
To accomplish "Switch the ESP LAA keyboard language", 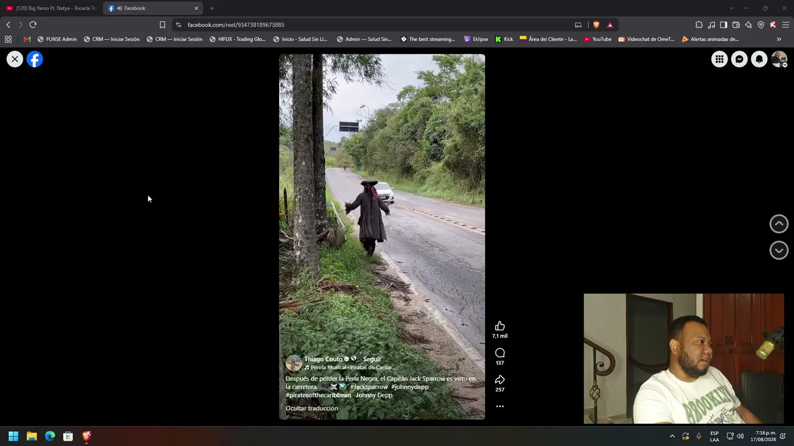I will coord(715,436).
